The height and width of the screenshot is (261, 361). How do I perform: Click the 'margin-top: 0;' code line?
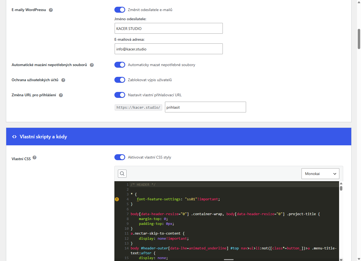[153, 219]
